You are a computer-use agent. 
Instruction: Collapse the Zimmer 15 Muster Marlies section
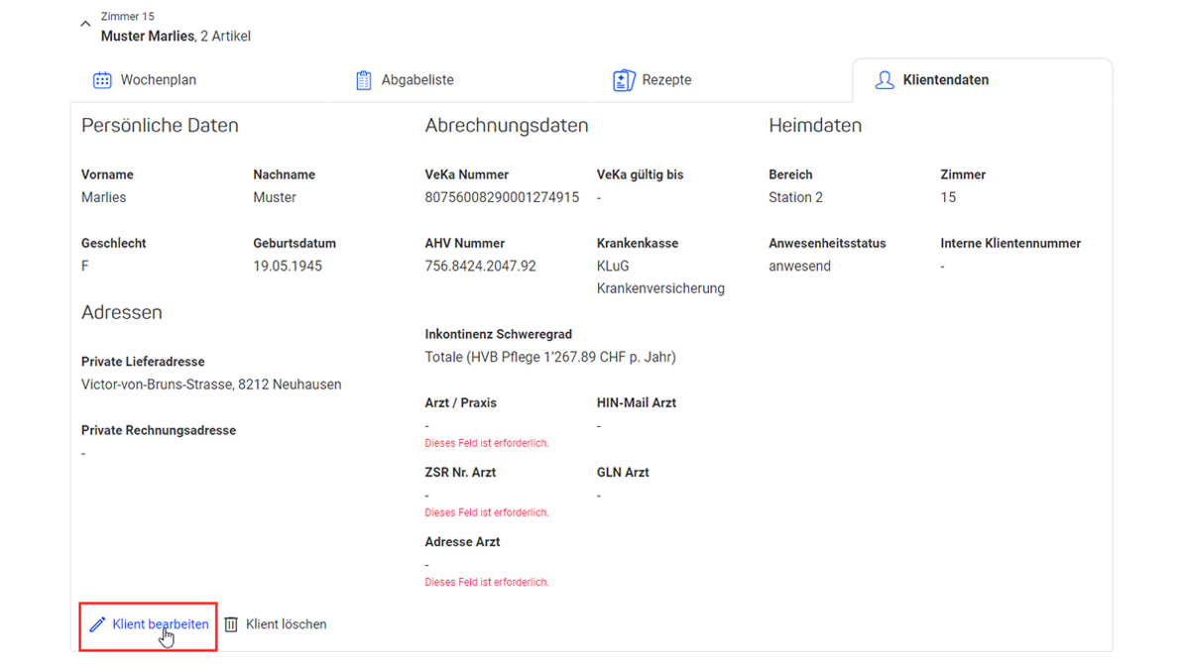[x=85, y=24]
